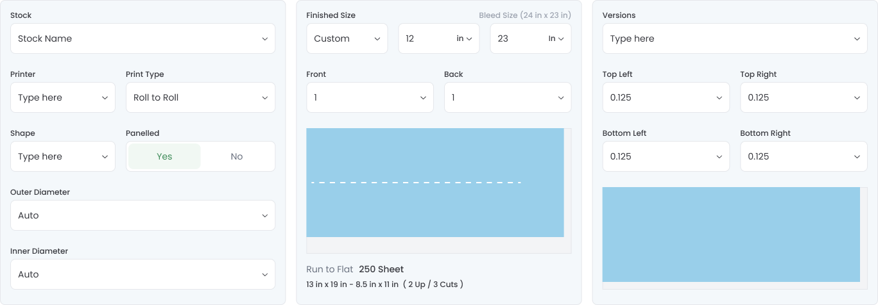Viewport: 878px width, 305px height.
Task: Open the Printer dropdown
Action: 62,98
